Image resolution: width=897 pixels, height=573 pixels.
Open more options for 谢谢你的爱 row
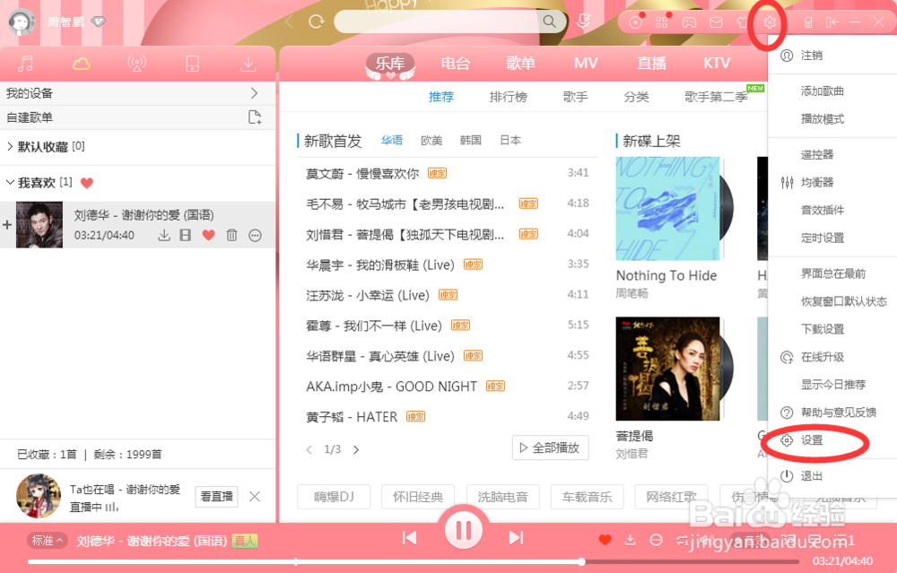(x=255, y=235)
